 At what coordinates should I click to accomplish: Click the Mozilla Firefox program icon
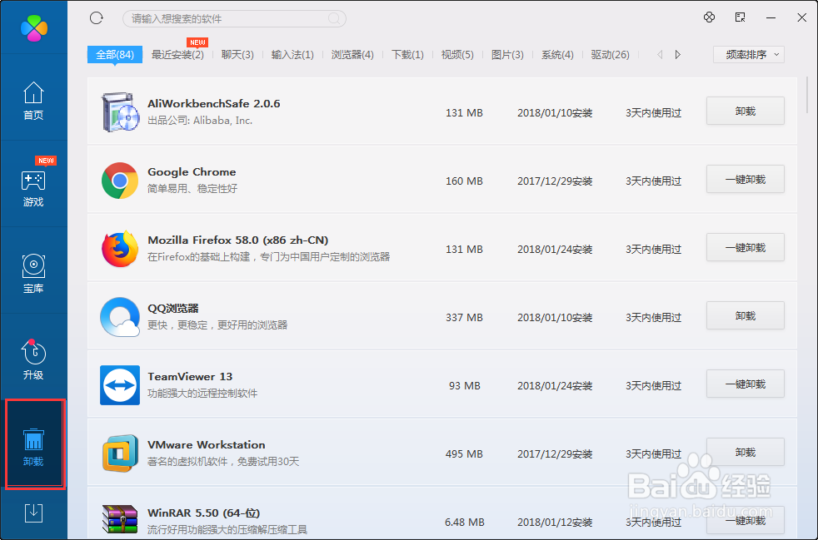click(x=120, y=249)
